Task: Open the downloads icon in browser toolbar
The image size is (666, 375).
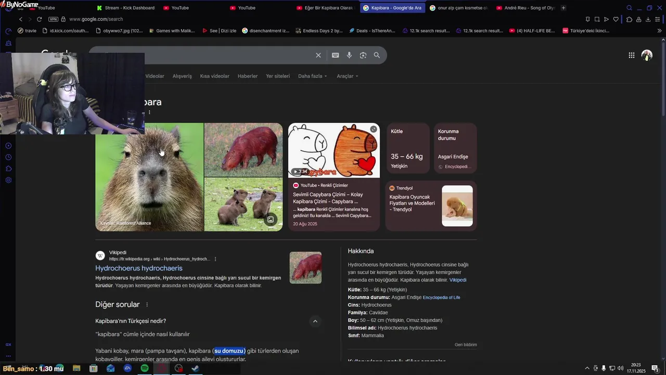Action: 648,19
